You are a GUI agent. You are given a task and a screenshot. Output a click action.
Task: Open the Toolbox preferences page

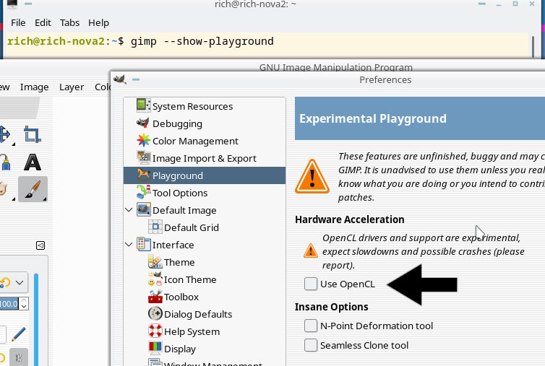pyautogui.click(x=181, y=297)
